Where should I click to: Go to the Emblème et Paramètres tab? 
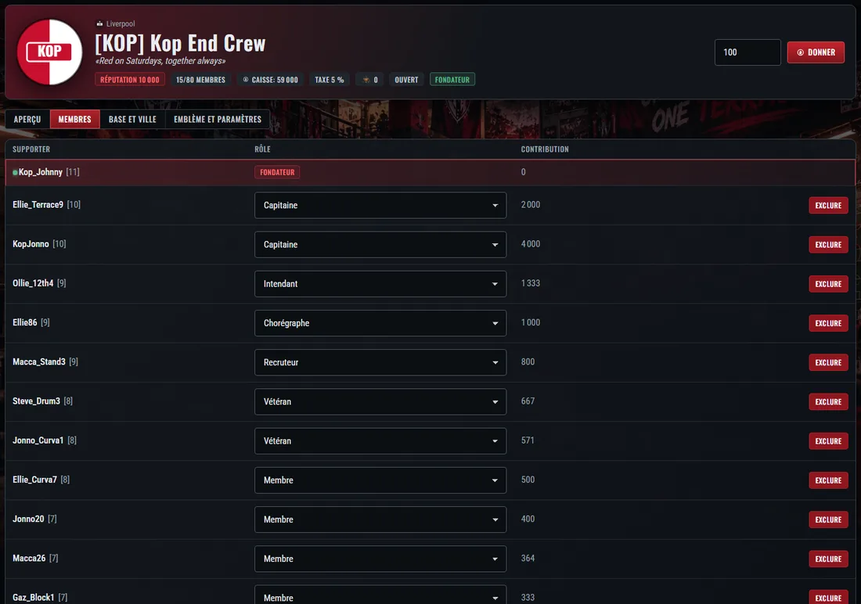pos(218,119)
